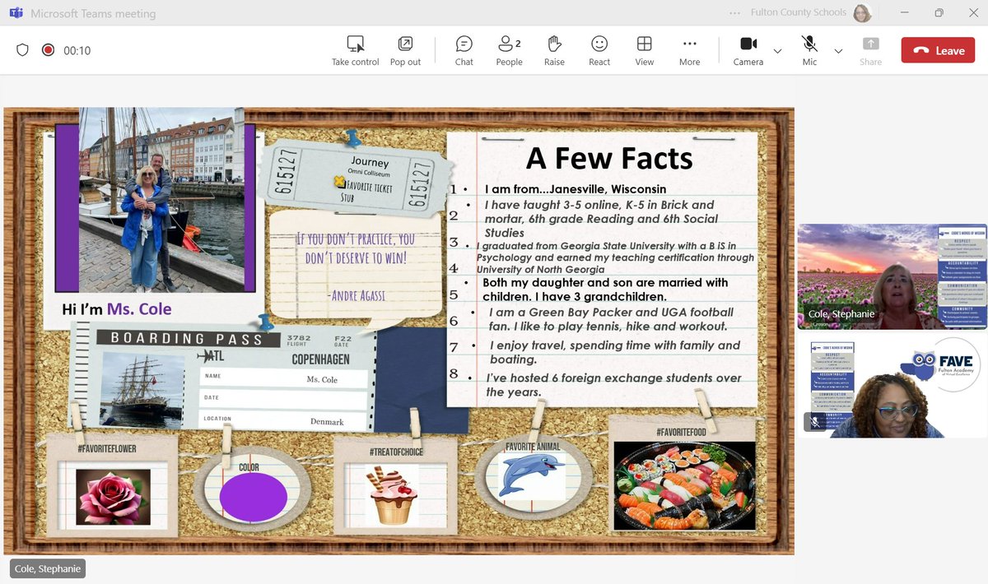Click the enjoy travel and boating fact
This screenshot has height=584, width=988.
[x=614, y=352]
